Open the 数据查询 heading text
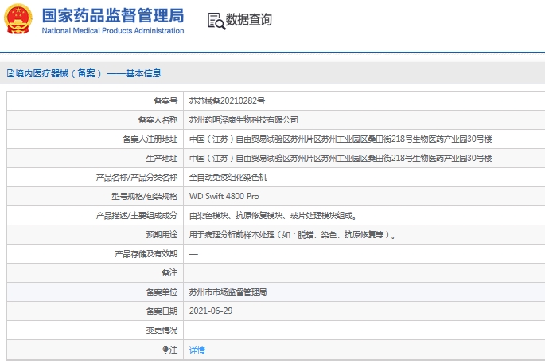This screenshot has width=545, height=364. 248,19
